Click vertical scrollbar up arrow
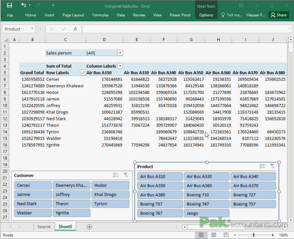The height and width of the screenshot is (239, 294). 291,39
